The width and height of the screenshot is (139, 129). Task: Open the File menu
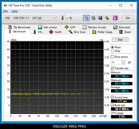(6, 11)
